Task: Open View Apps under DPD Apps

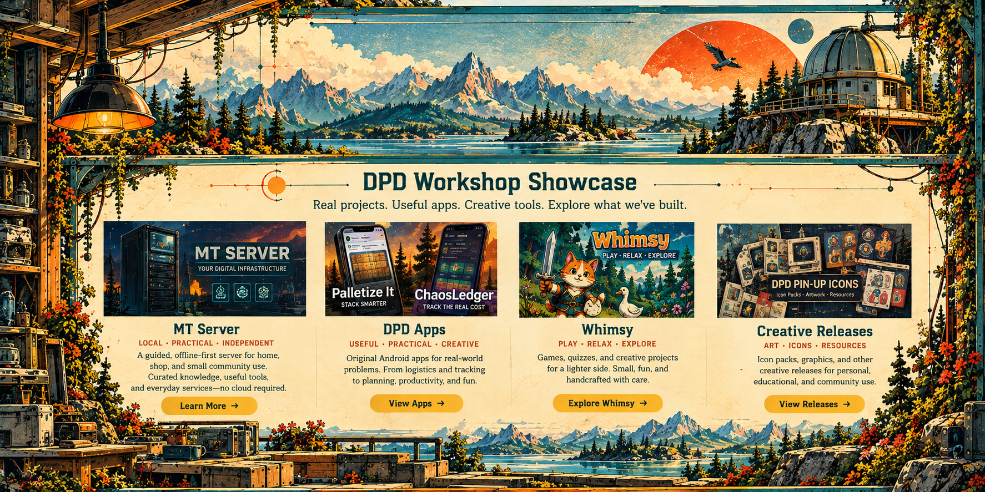Action: (x=416, y=403)
